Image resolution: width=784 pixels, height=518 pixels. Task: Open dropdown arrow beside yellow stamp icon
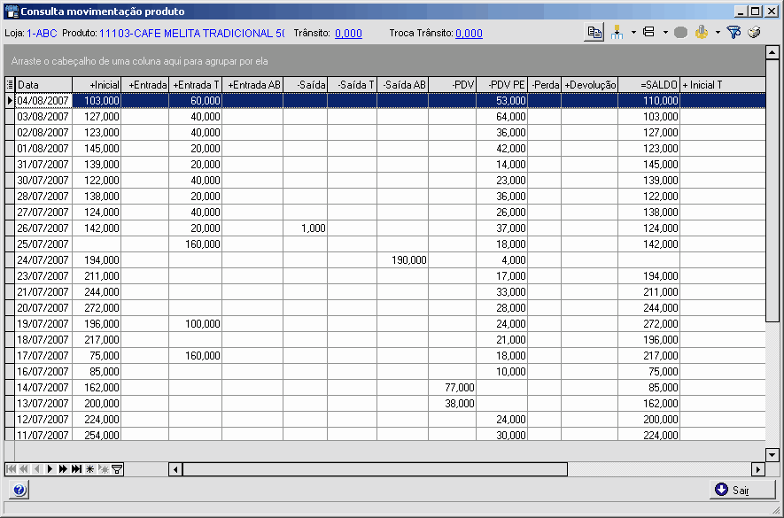point(718,33)
